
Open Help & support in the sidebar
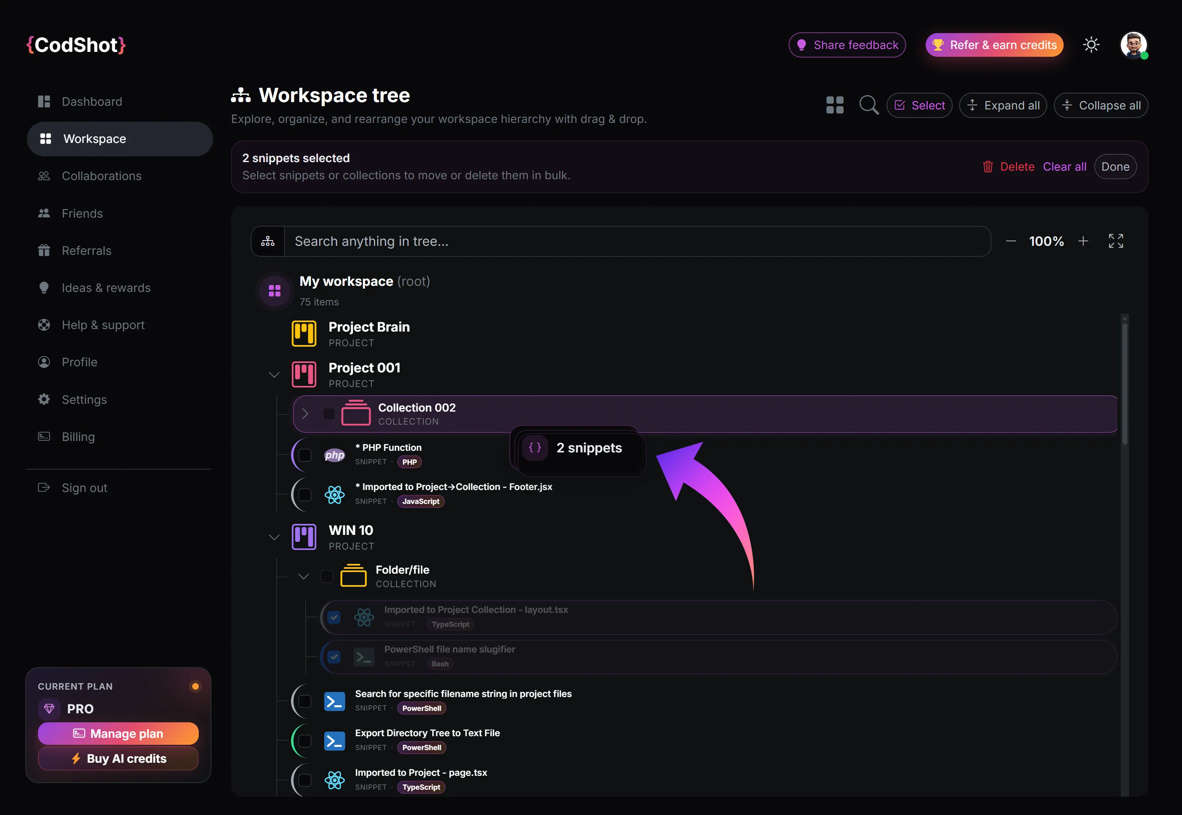coord(120,325)
